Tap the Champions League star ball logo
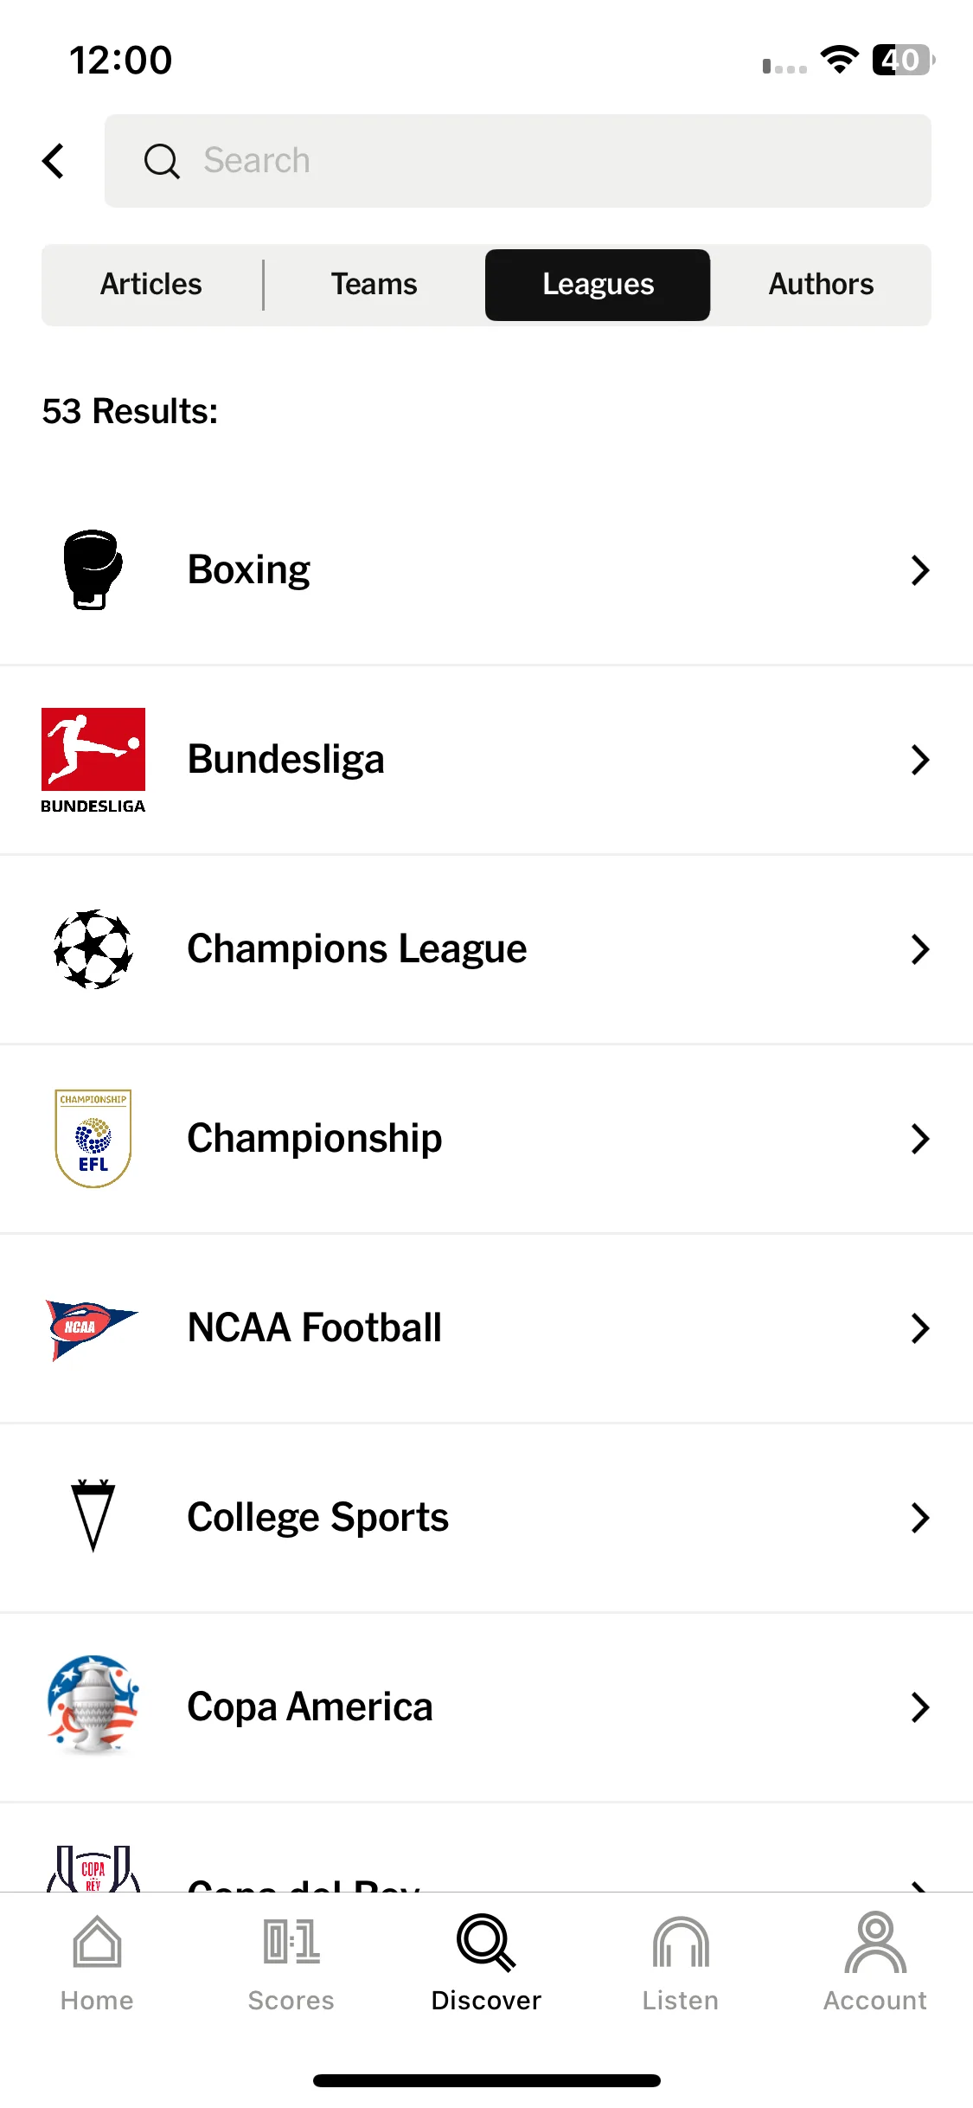 click(93, 949)
